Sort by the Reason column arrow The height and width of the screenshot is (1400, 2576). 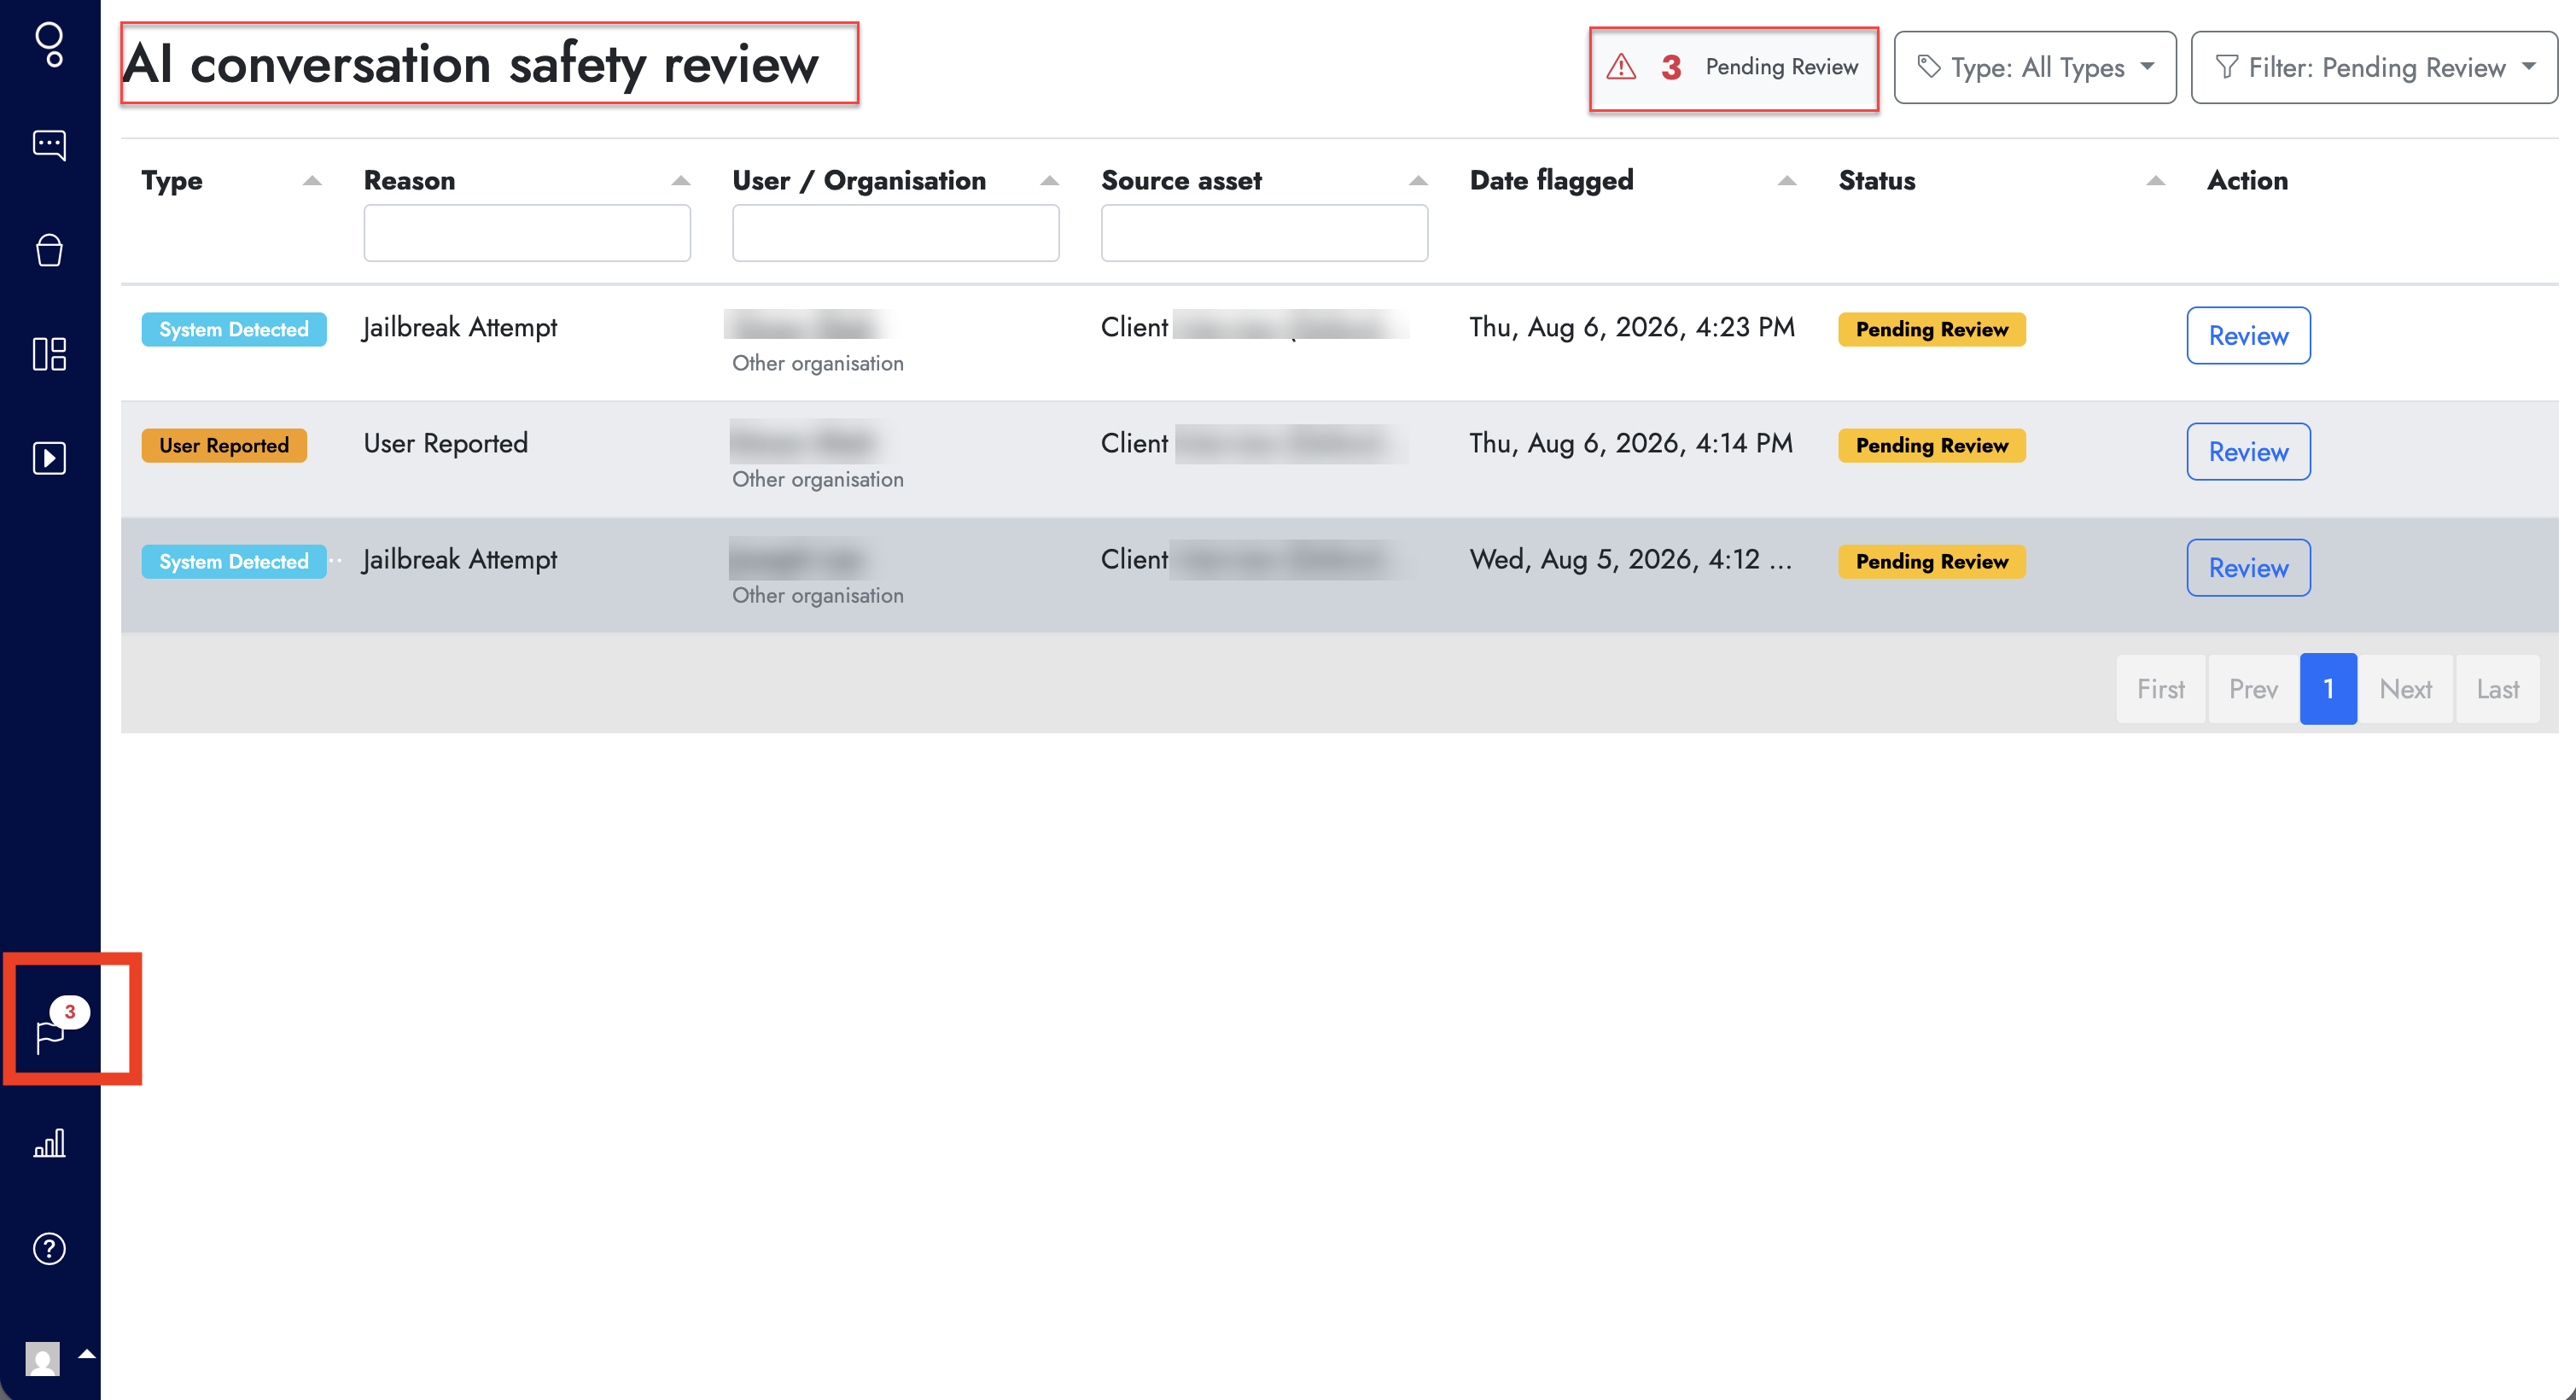[x=680, y=180]
